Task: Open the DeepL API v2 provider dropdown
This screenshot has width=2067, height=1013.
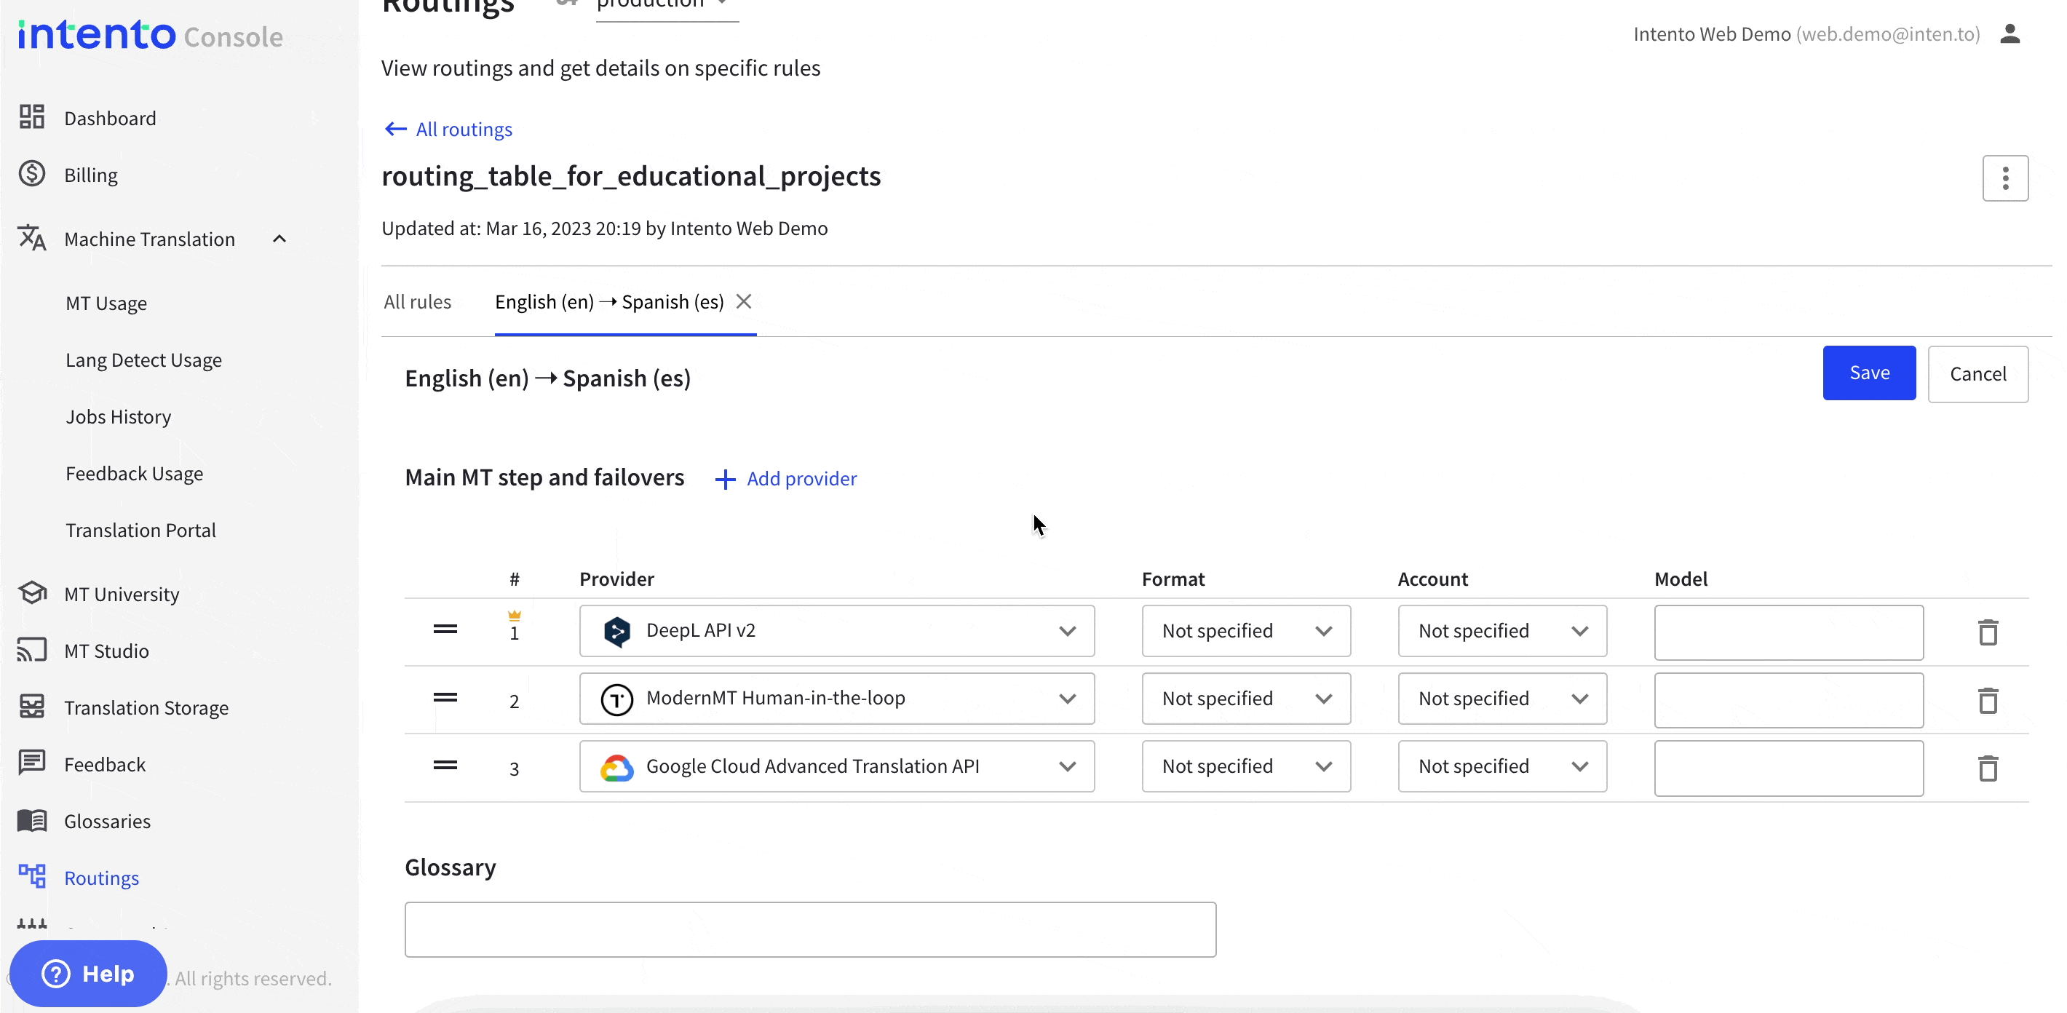Action: click(x=837, y=630)
